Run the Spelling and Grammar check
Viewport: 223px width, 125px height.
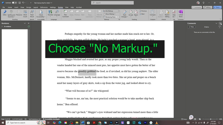pos(11,14)
